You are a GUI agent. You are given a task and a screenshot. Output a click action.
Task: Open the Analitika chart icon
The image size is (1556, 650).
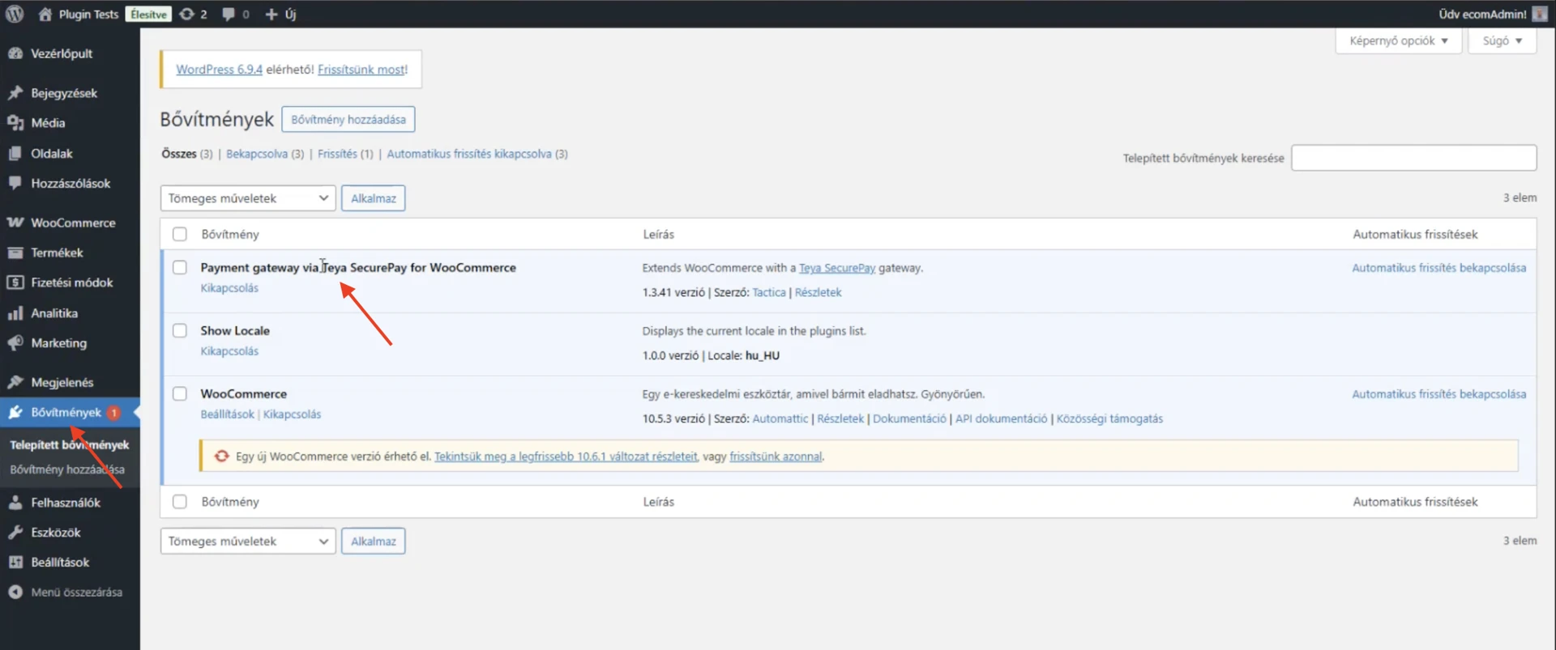[x=15, y=313]
